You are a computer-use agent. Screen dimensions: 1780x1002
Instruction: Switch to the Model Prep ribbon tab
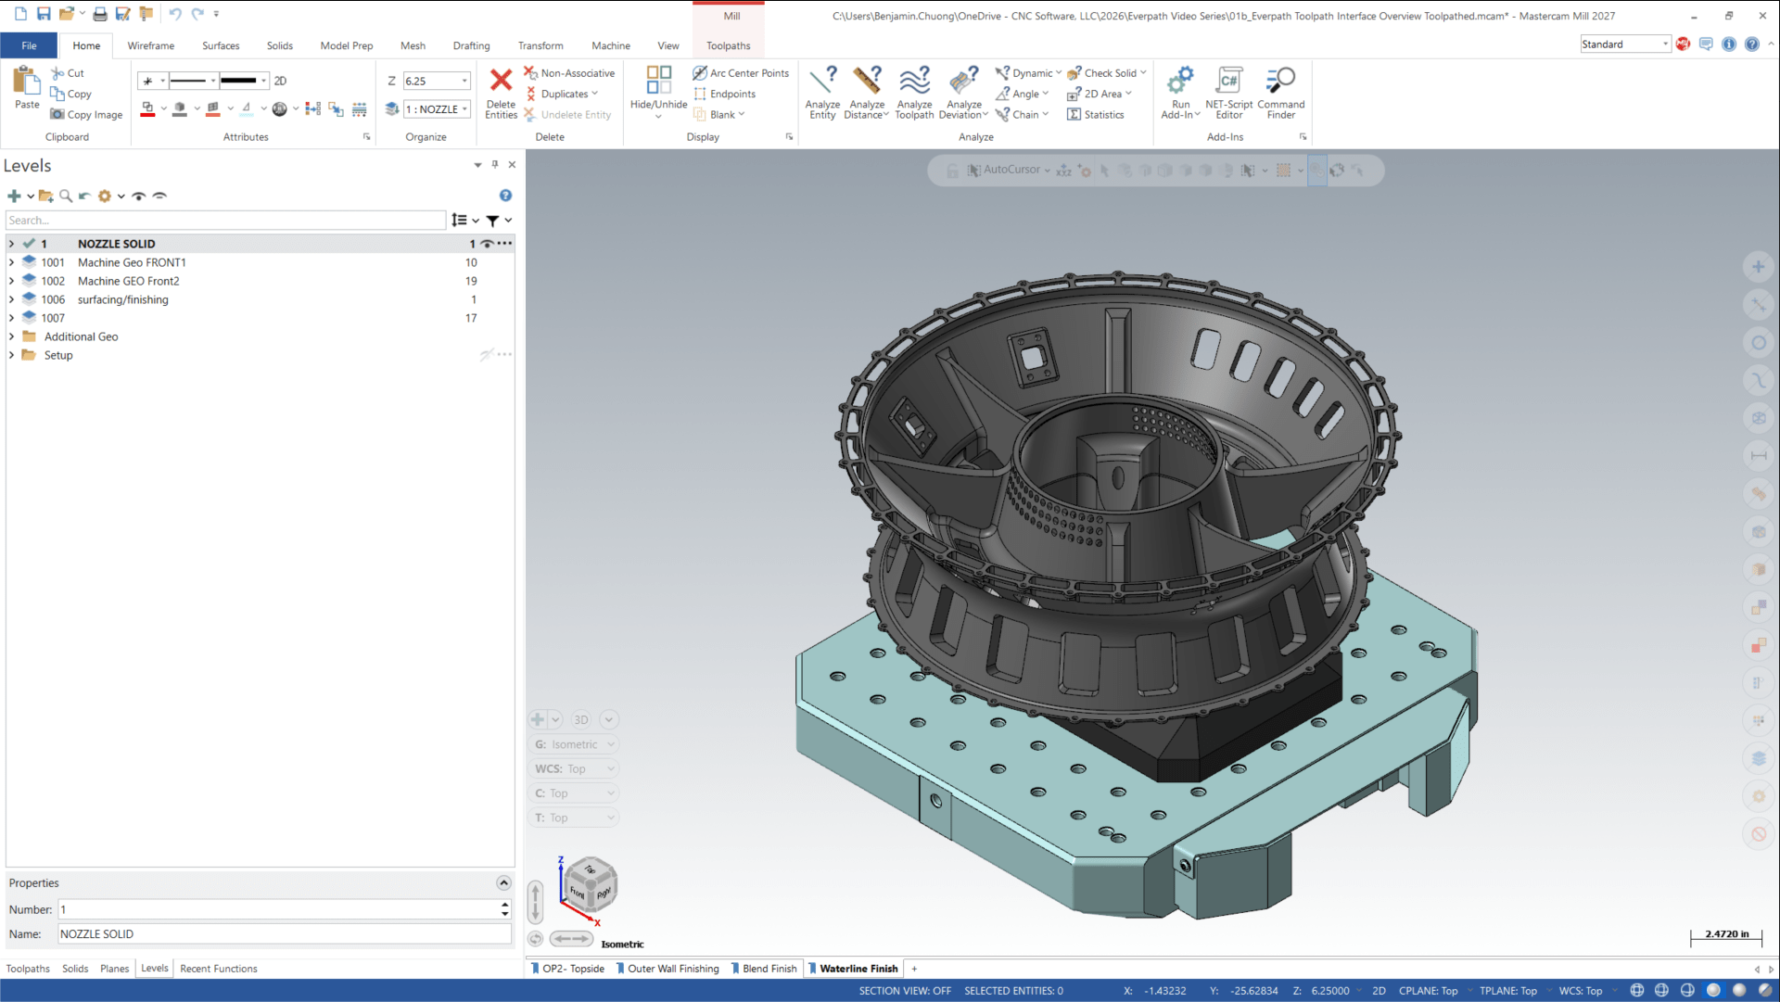(x=346, y=45)
